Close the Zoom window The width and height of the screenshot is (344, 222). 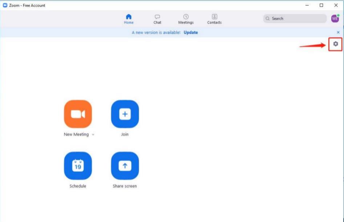pos(336,5)
